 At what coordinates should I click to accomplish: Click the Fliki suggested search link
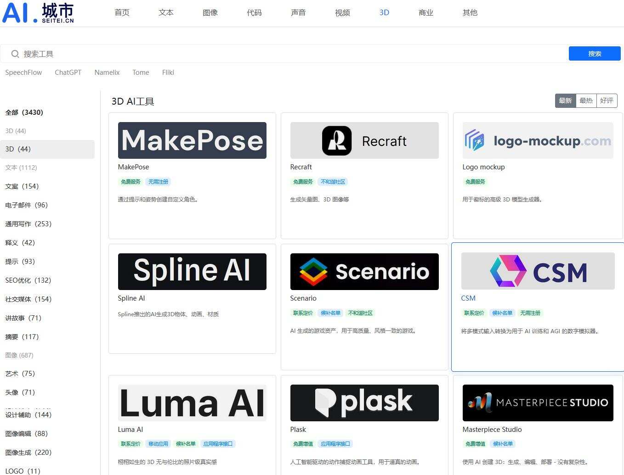click(x=168, y=73)
